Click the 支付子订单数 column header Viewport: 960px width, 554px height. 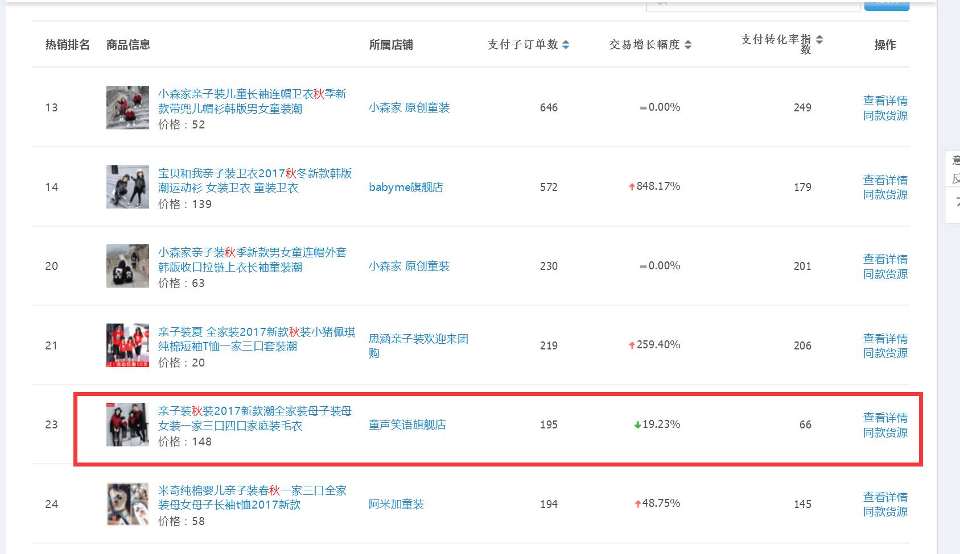(x=523, y=45)
